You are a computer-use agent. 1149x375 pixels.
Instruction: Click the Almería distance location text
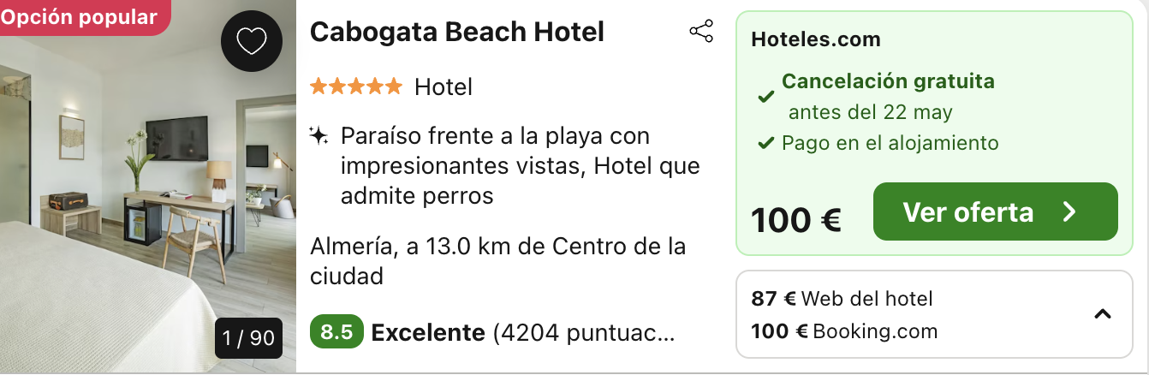tap(497, 261)
